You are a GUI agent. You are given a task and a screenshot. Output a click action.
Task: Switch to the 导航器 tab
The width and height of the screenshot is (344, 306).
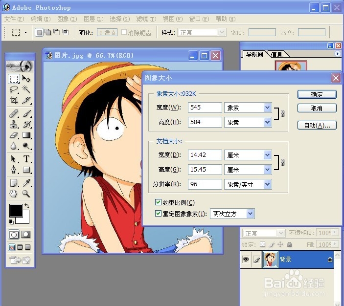255,54
